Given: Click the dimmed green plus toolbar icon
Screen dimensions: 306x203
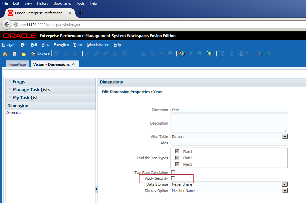Looking at the screenshot, I should [268, 54].
